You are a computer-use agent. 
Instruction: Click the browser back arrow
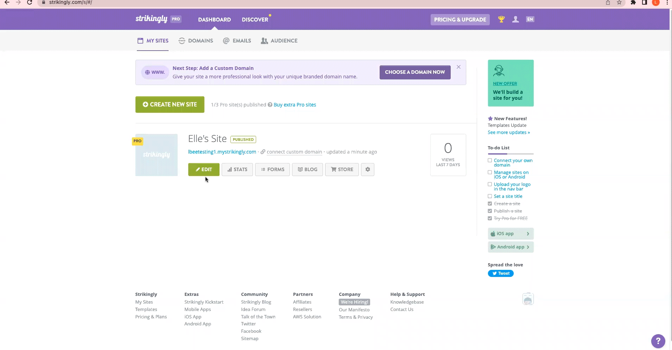click(x=7, y=2)
